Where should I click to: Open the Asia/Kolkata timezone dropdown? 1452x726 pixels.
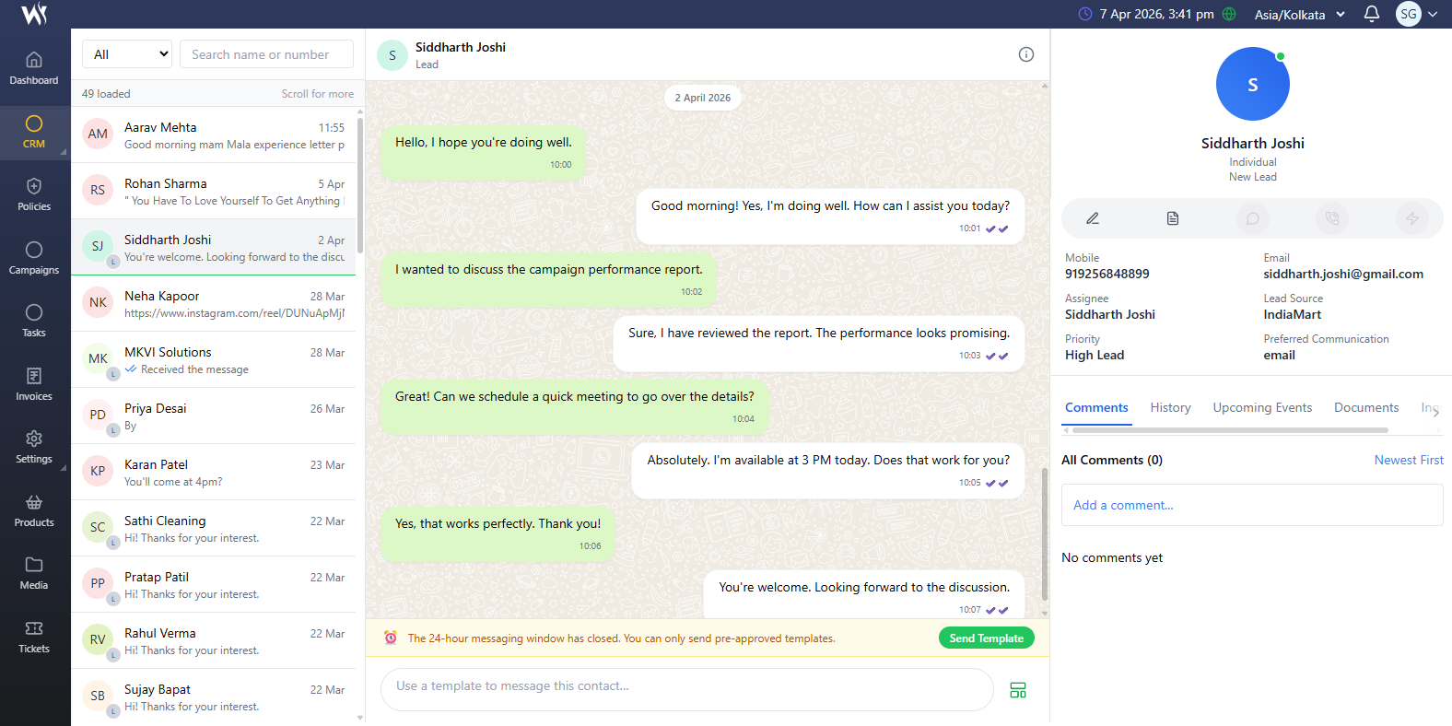[x=1299, y=15]
